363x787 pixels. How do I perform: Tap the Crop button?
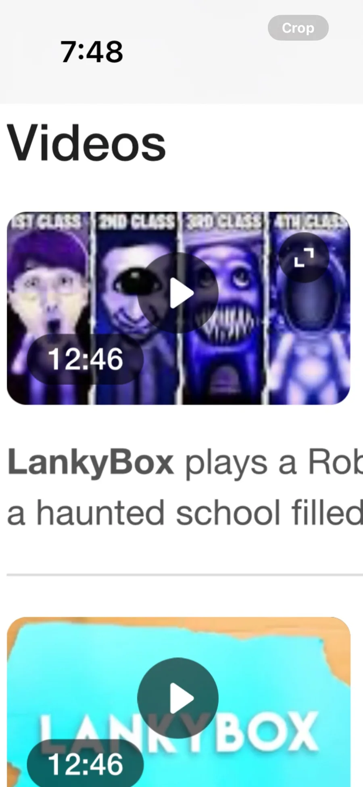pyautogui.click(x=298, y=28)
